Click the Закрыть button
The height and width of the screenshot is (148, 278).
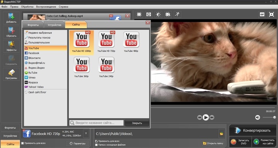(x=137, y=123)
